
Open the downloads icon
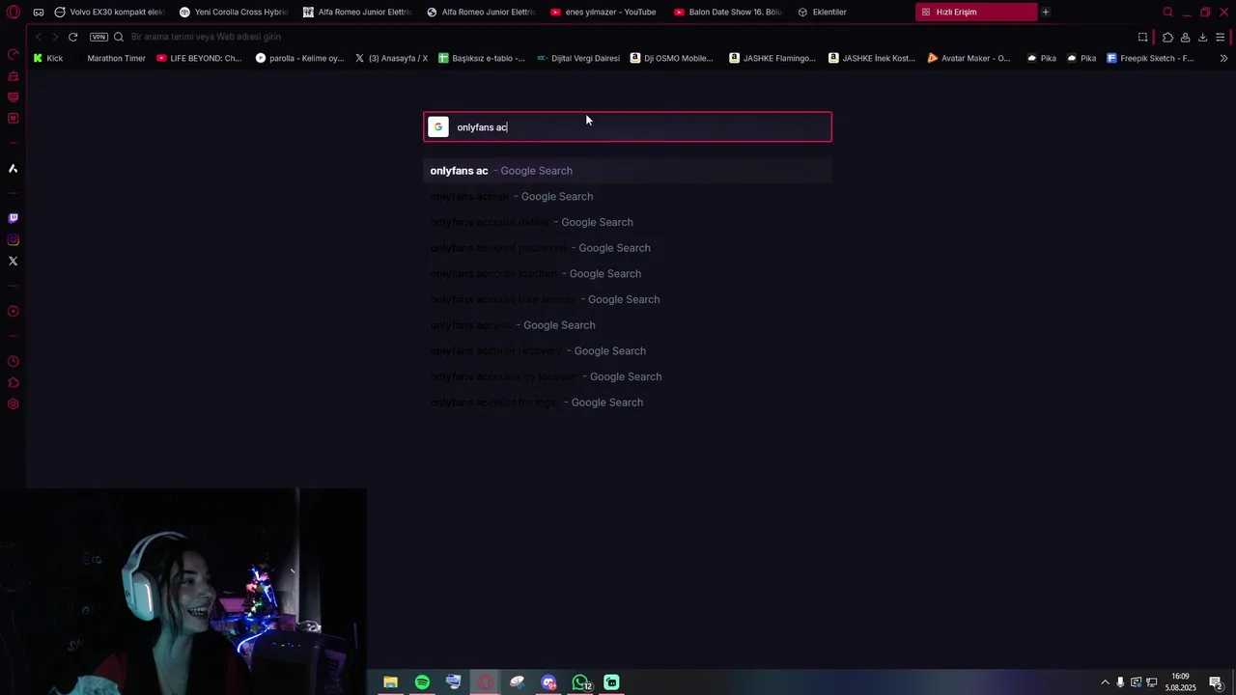pyautogui.click(x=1202, y=37)
